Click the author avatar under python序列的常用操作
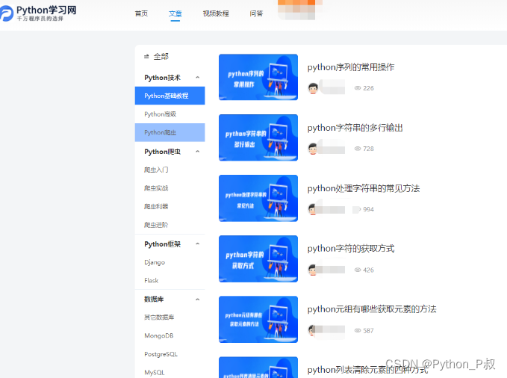Image resolution: width=507 pixels, height=378 pixels. tap(313, 88)
